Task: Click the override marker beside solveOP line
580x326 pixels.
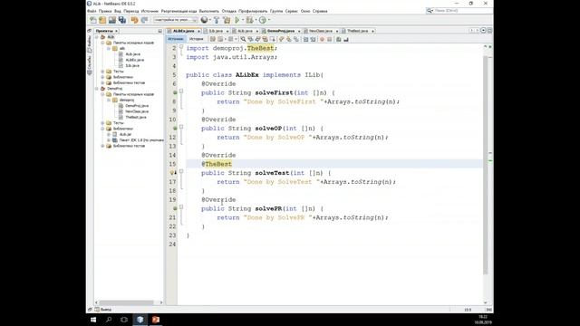Action: tap(175, 129)
